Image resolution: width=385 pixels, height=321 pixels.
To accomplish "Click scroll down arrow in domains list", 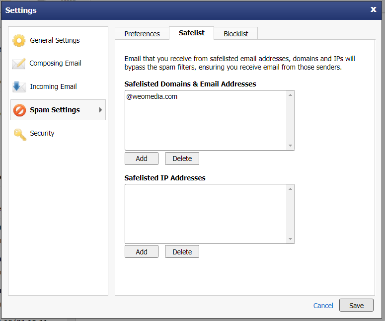I will (290, 146).
